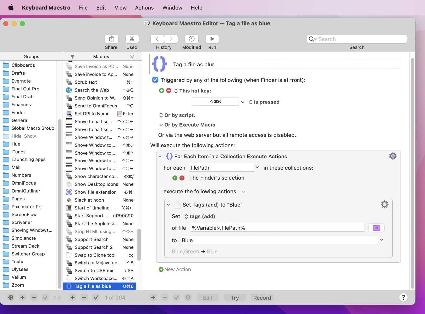Open the Actions menu
The width and height of the screenshot is (425, 314).
(144, 7)
